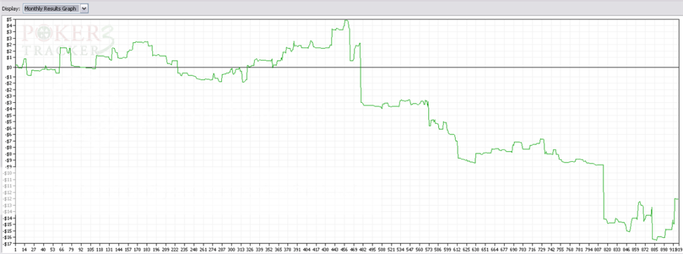Click the dropdown arrow beside Monthly Results Graph

pos(84,8)
